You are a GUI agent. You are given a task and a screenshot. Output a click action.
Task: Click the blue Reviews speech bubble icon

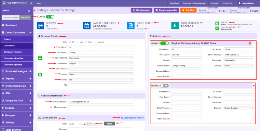pos(40,25)
